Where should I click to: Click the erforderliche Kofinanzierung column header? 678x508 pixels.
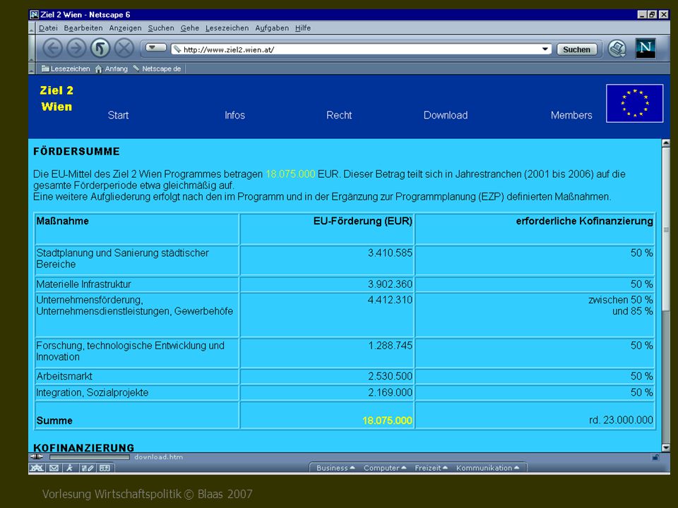[584, 221]
